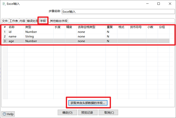Viewport: 176px width, 118px height.
Task: Cancel with the 取消(C) button
Action: click(109, 113)
